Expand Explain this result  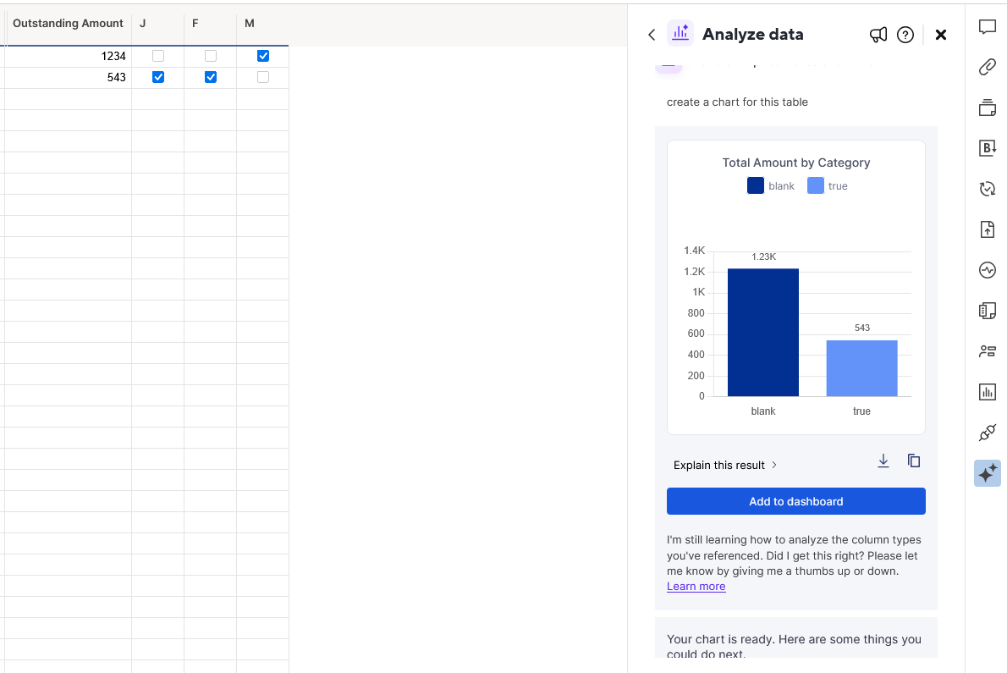click(x=725, y=465)
